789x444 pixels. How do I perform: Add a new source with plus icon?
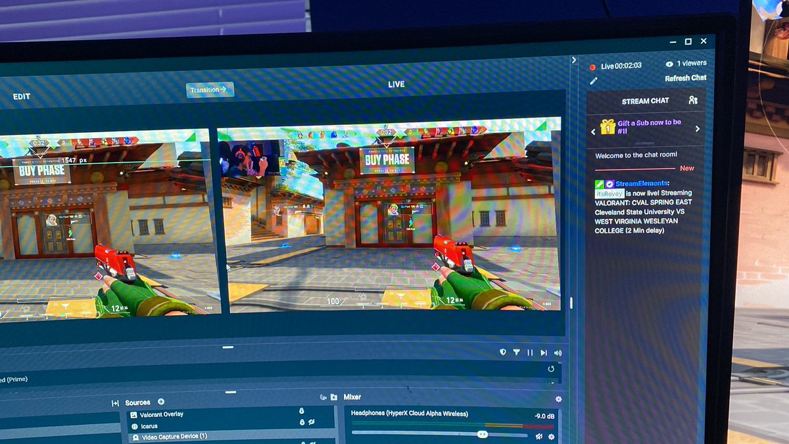161,401
